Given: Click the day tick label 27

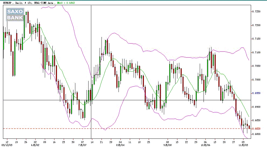Looking at the screenshot, I should tap(234, 142).
